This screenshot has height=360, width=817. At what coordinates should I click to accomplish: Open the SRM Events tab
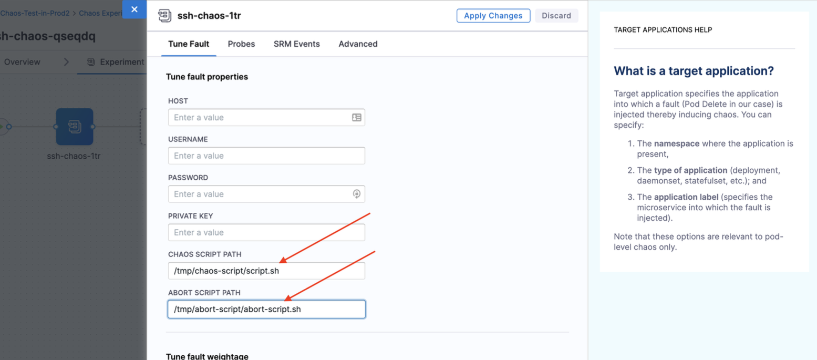click(x=296, y=44)
